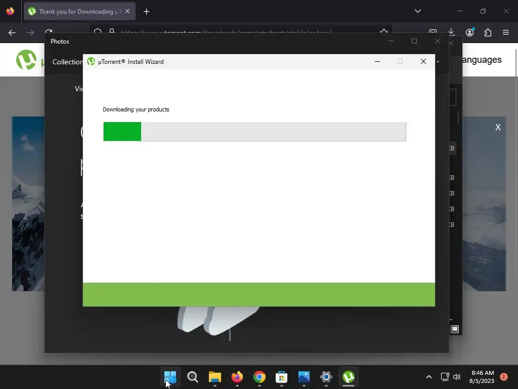Open network status tray icon
518x389 pixels.
[445, 377]
